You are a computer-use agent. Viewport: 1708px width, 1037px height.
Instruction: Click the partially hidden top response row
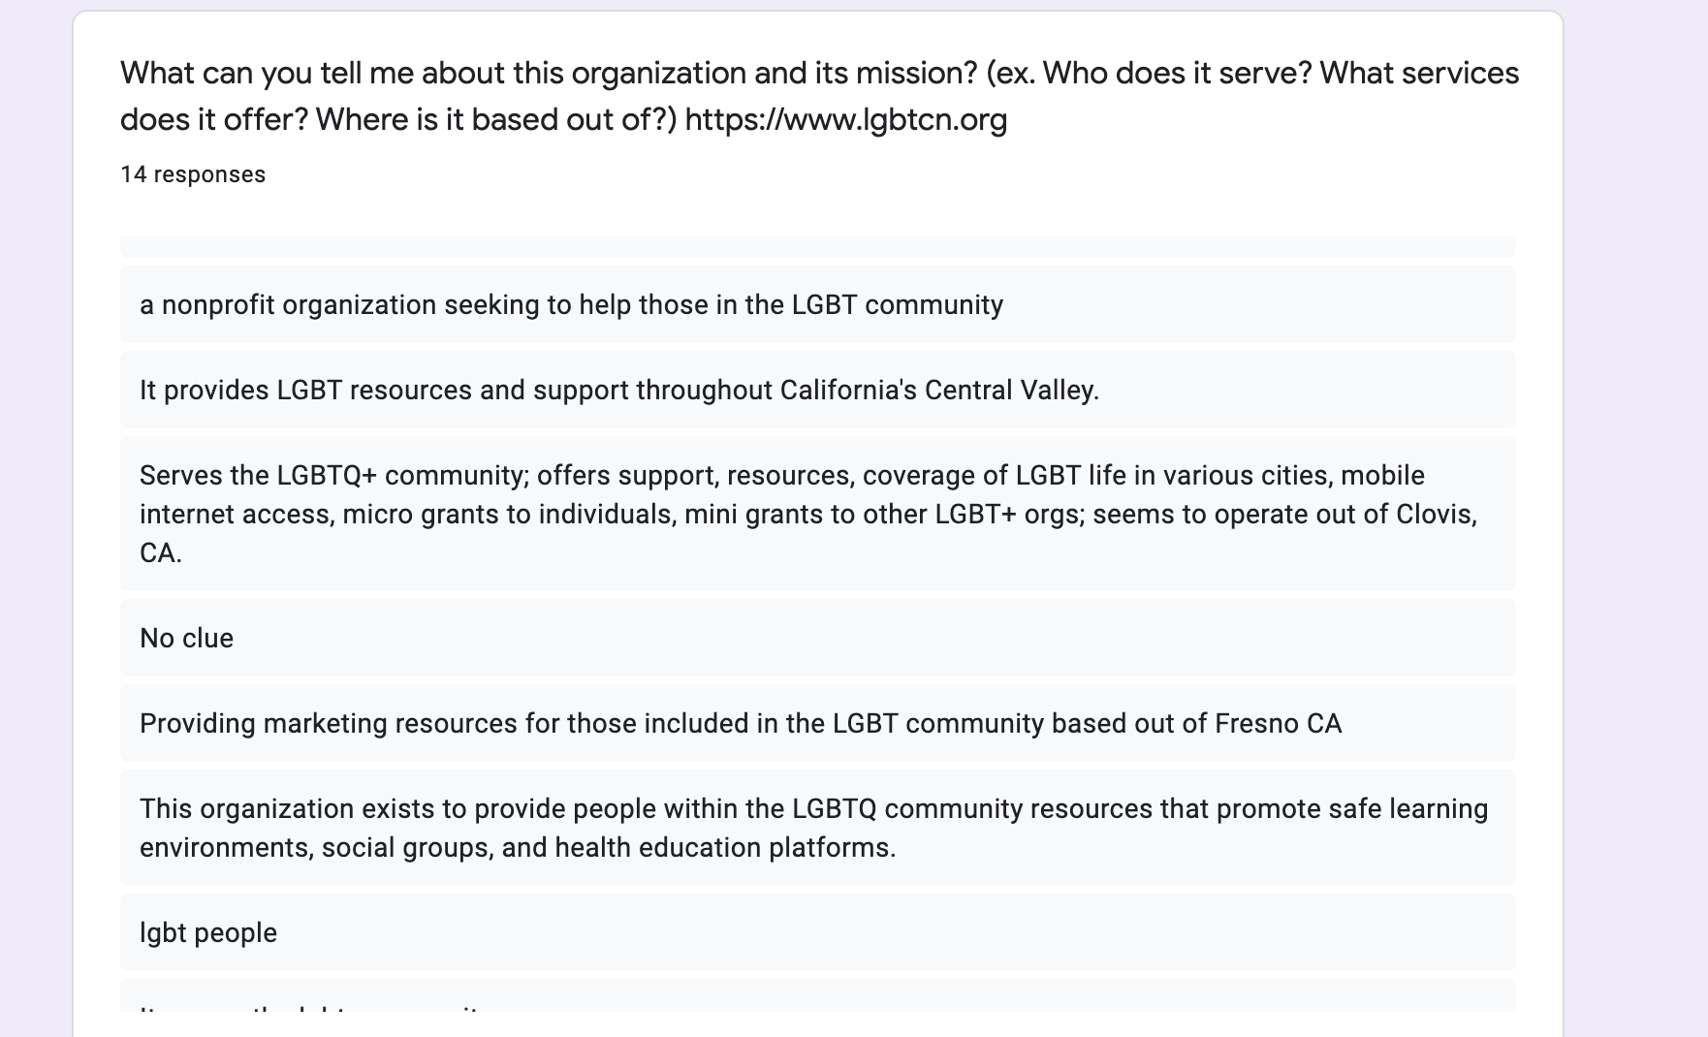point(818,246)
